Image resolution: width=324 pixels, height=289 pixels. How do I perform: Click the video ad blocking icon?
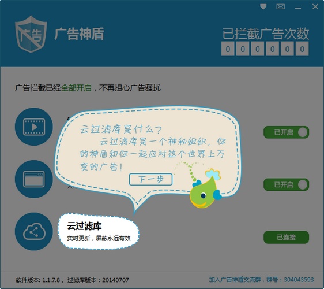tap(34, 127)
